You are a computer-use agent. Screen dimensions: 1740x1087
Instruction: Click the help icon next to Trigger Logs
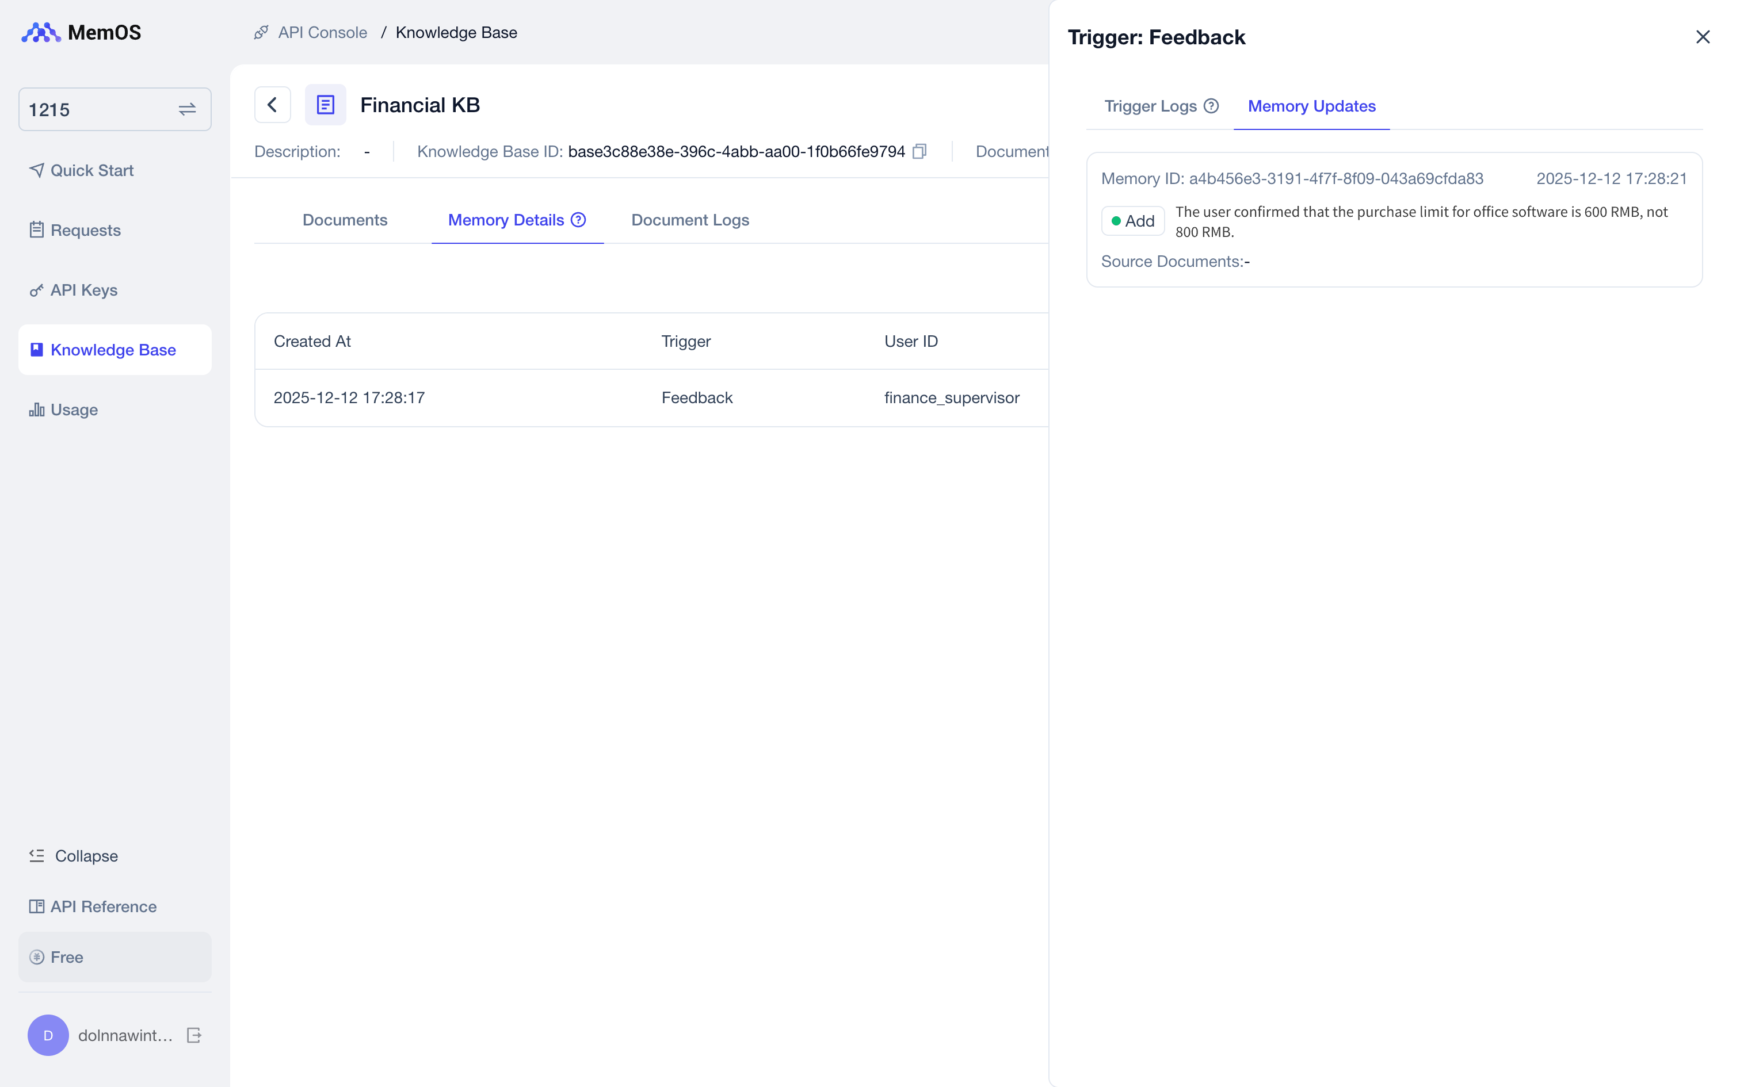pyautogui.click(x=1212, y=106)
